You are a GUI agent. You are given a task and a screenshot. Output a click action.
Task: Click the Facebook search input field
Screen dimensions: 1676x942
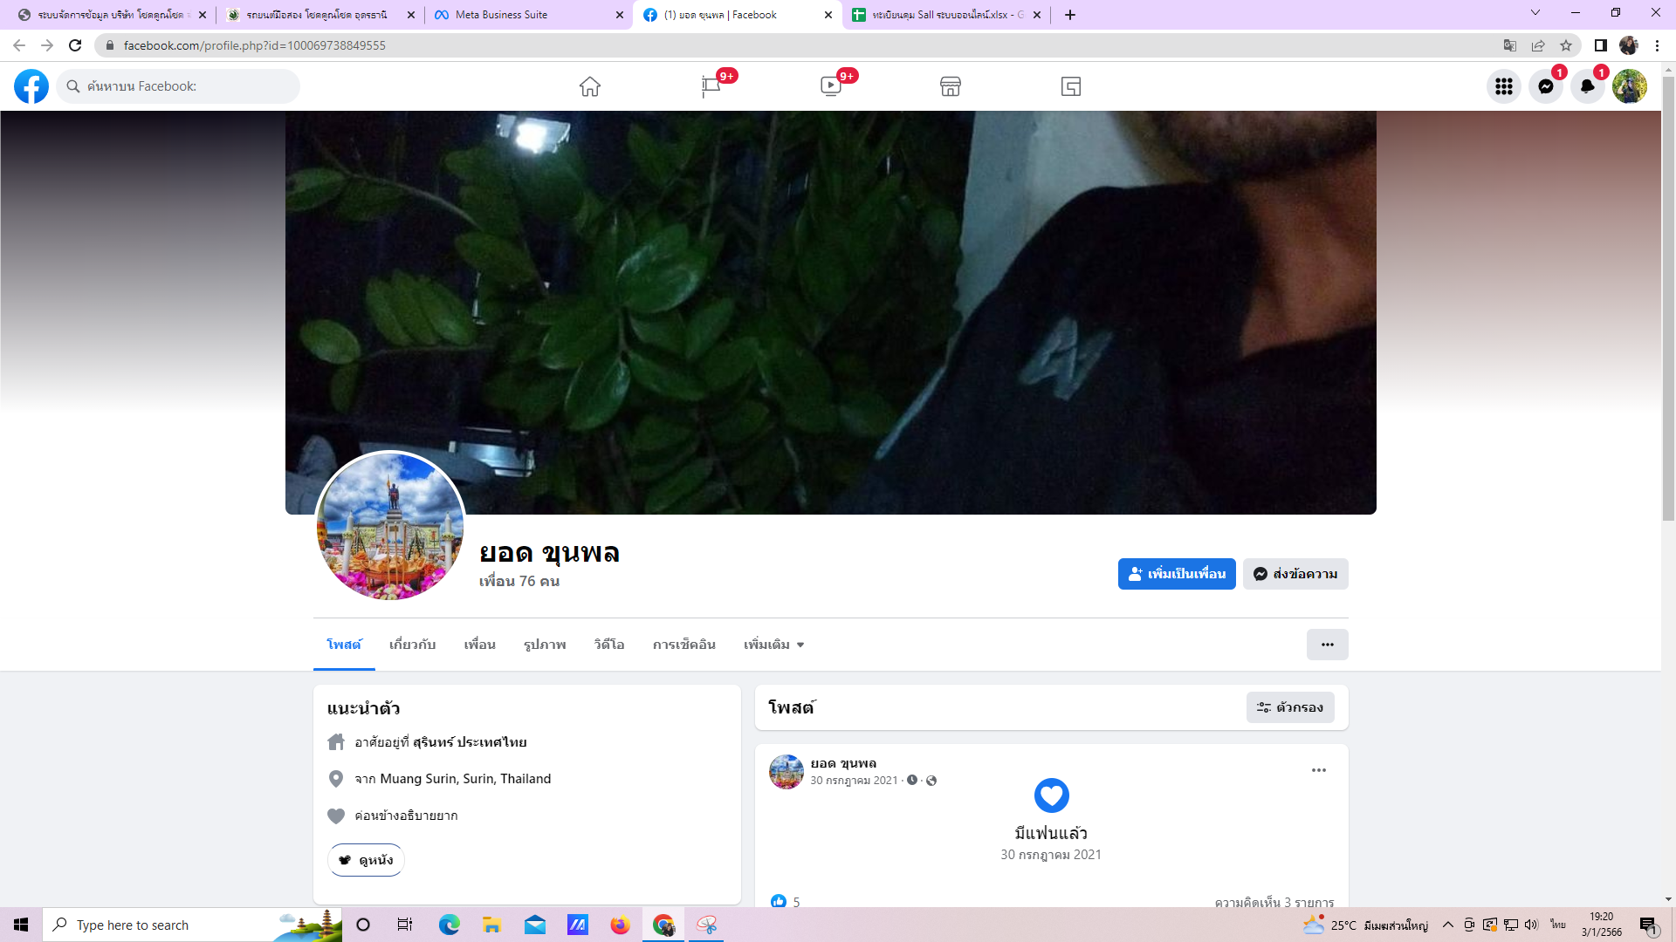coord(188,86)
